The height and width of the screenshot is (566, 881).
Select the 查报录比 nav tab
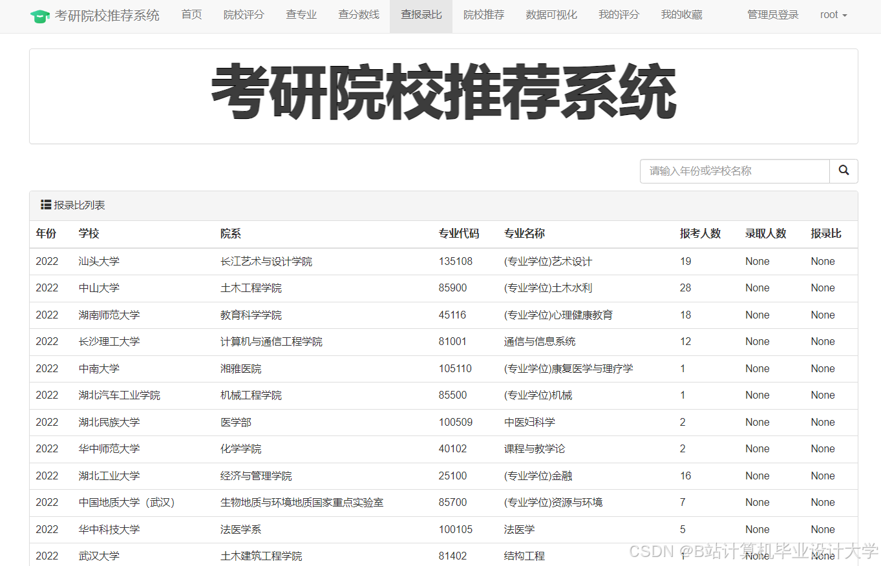point(421,15)
